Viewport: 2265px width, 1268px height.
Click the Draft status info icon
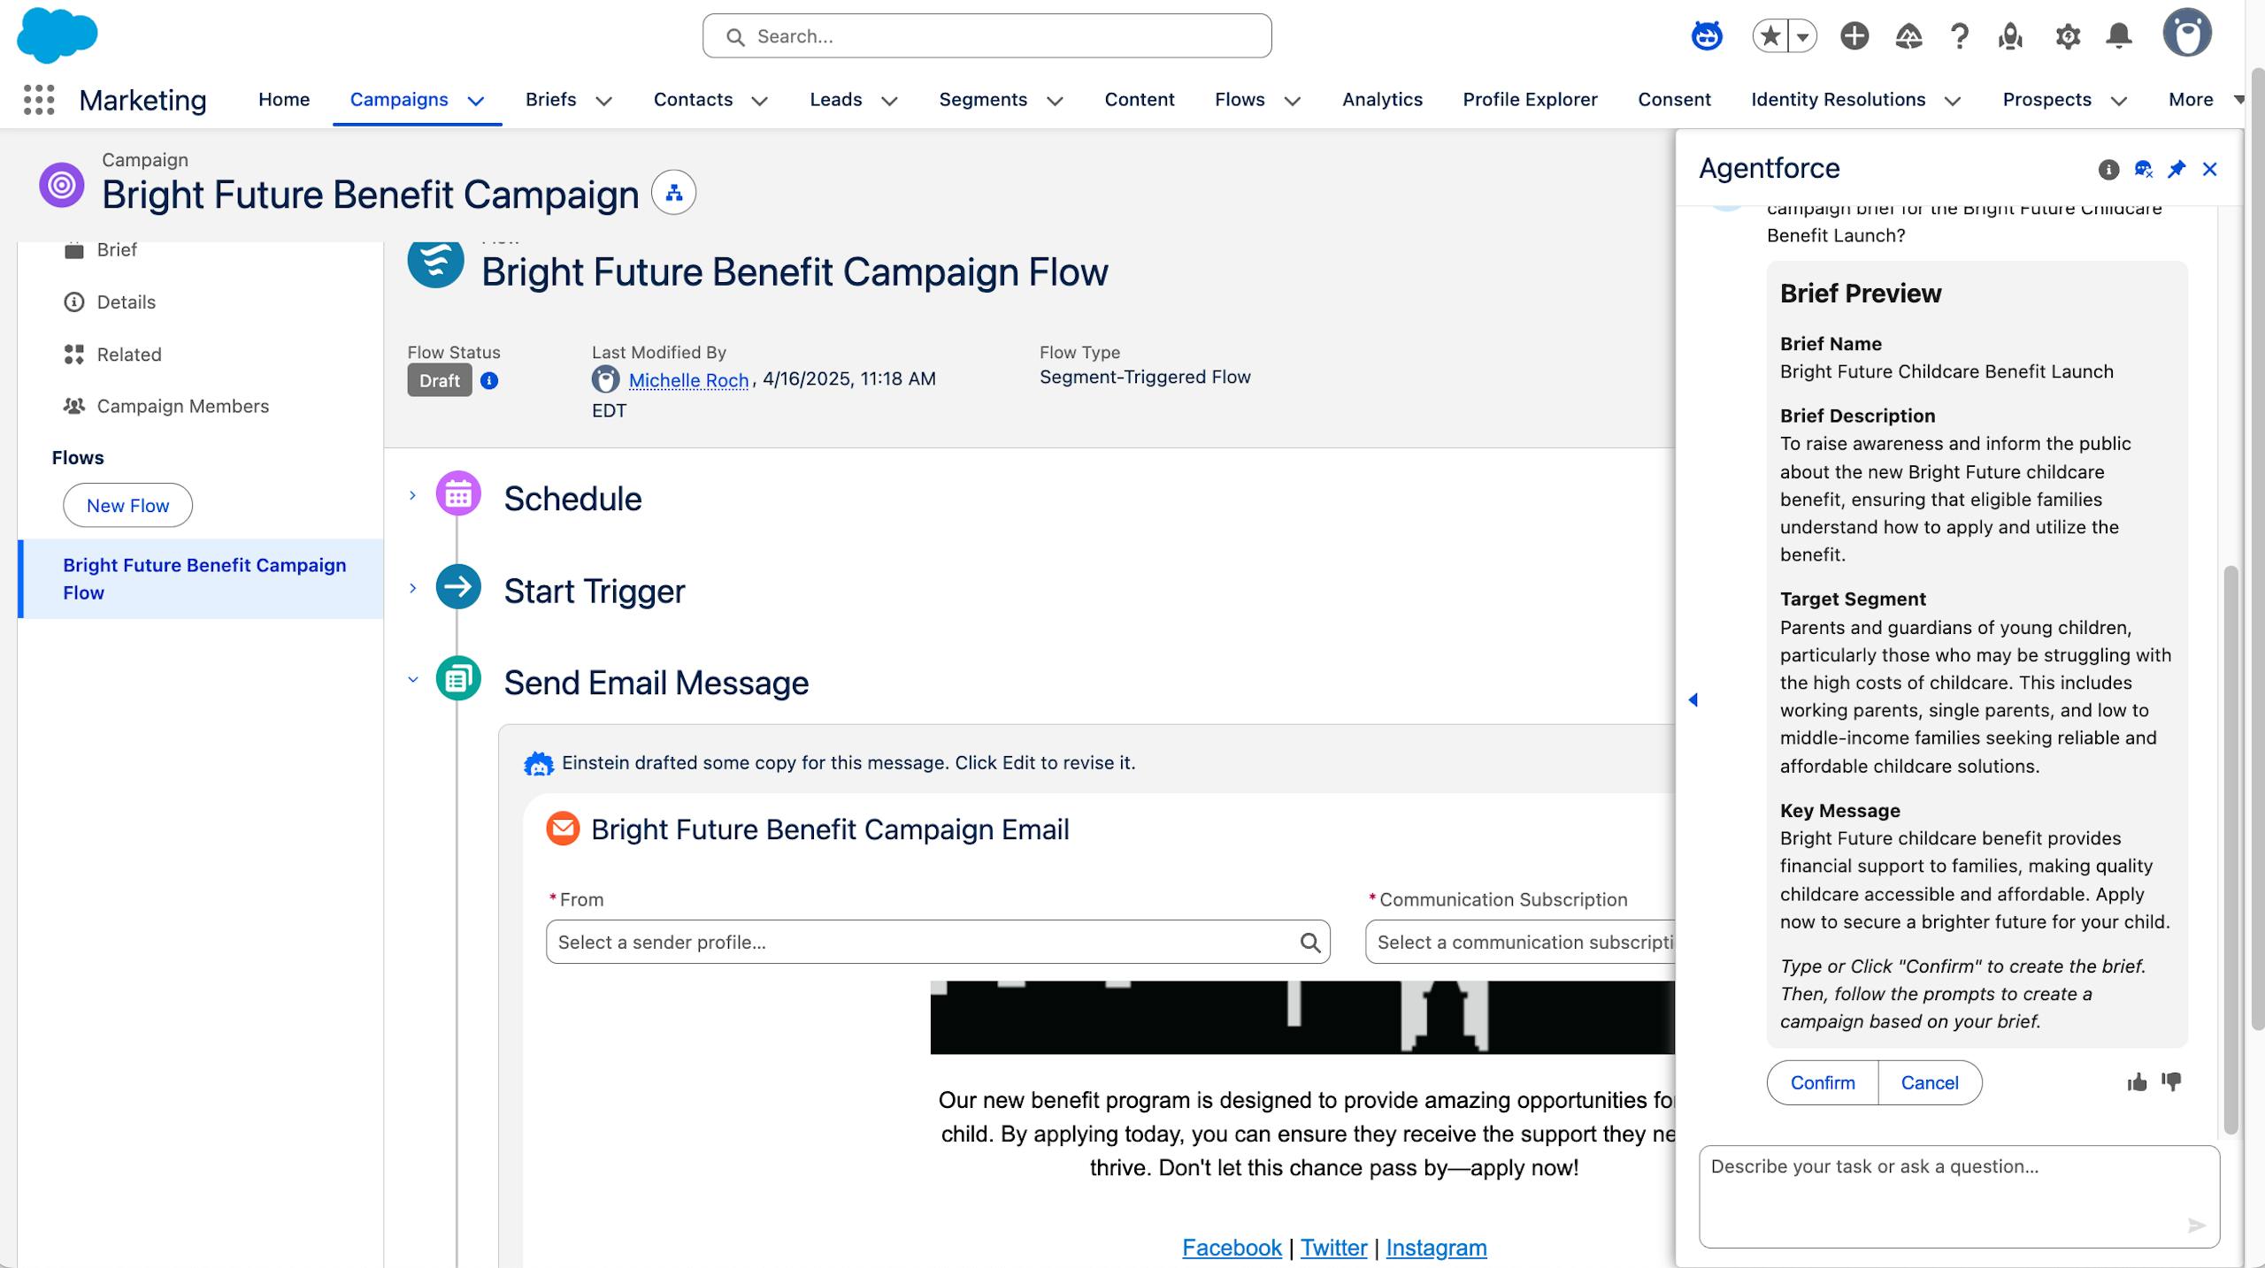(489, 381)
